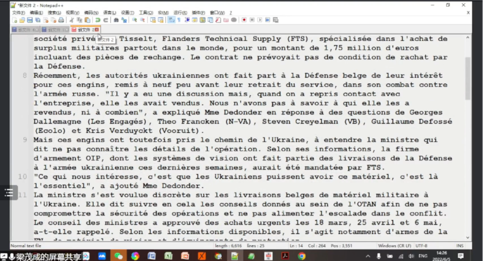
Task: Click the Zoom in toolbar icon
Action: [135, 20]
